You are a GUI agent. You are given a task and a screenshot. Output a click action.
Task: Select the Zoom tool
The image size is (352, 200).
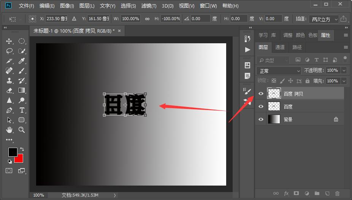[22, 129]
